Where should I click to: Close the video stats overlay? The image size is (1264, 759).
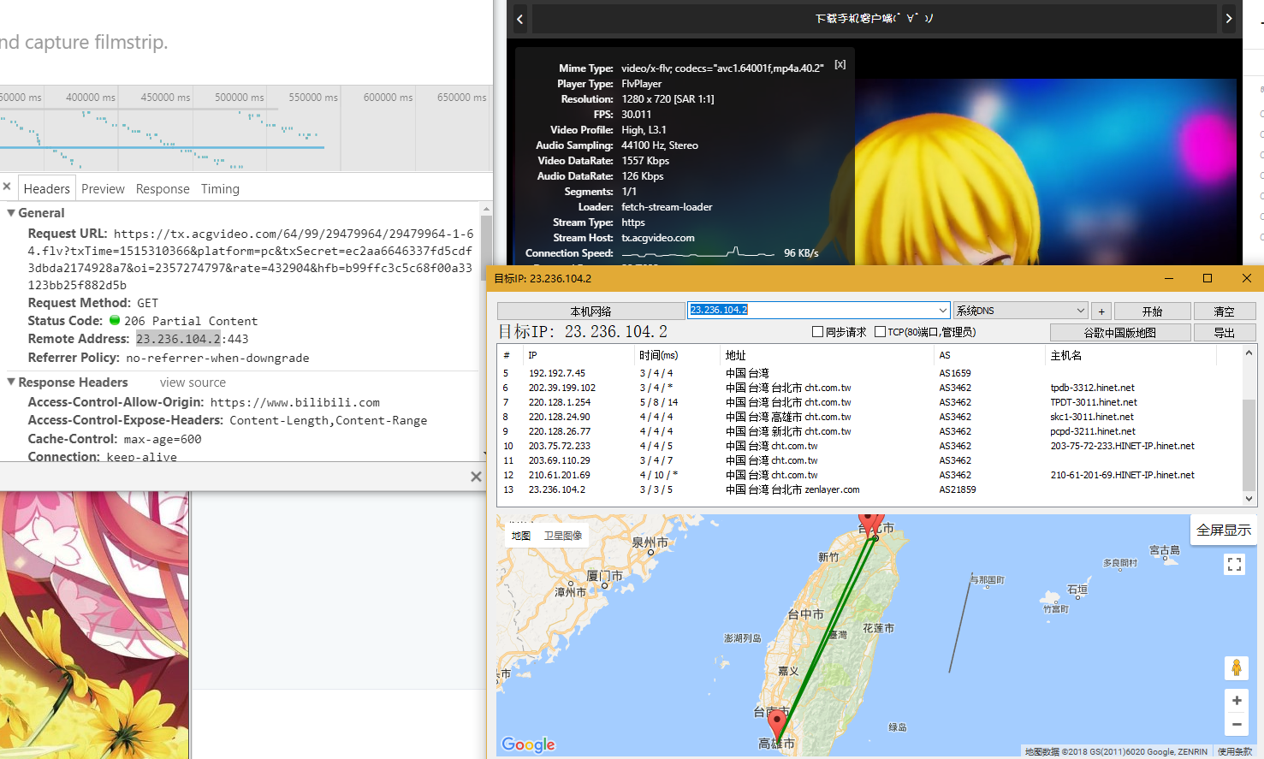coord(840,65)
